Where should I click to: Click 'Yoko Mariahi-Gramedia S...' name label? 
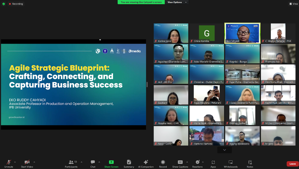pyautogui.click(x=208, y=61)
